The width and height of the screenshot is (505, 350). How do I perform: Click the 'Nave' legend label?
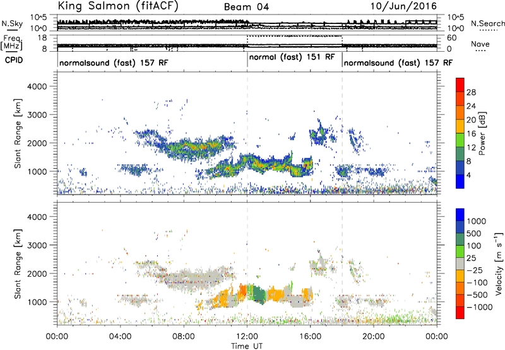[x=480, y=44]
